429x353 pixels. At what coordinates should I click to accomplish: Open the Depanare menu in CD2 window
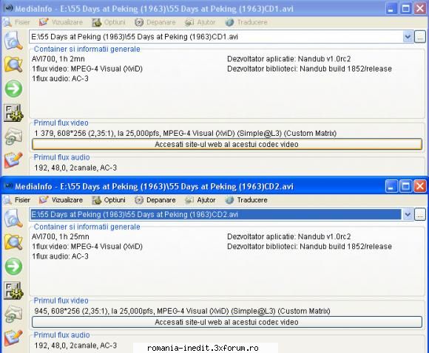tap(155, 200)
